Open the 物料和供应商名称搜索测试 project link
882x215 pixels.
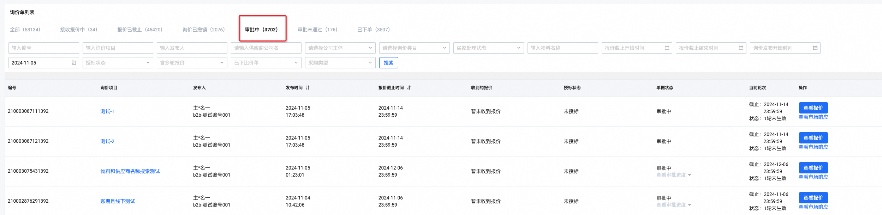coord(130,171)
